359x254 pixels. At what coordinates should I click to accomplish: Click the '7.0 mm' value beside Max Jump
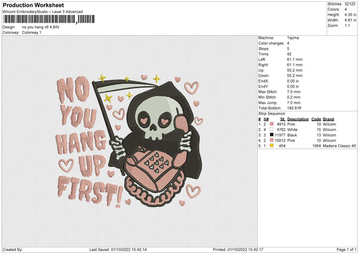click(294, 102)
